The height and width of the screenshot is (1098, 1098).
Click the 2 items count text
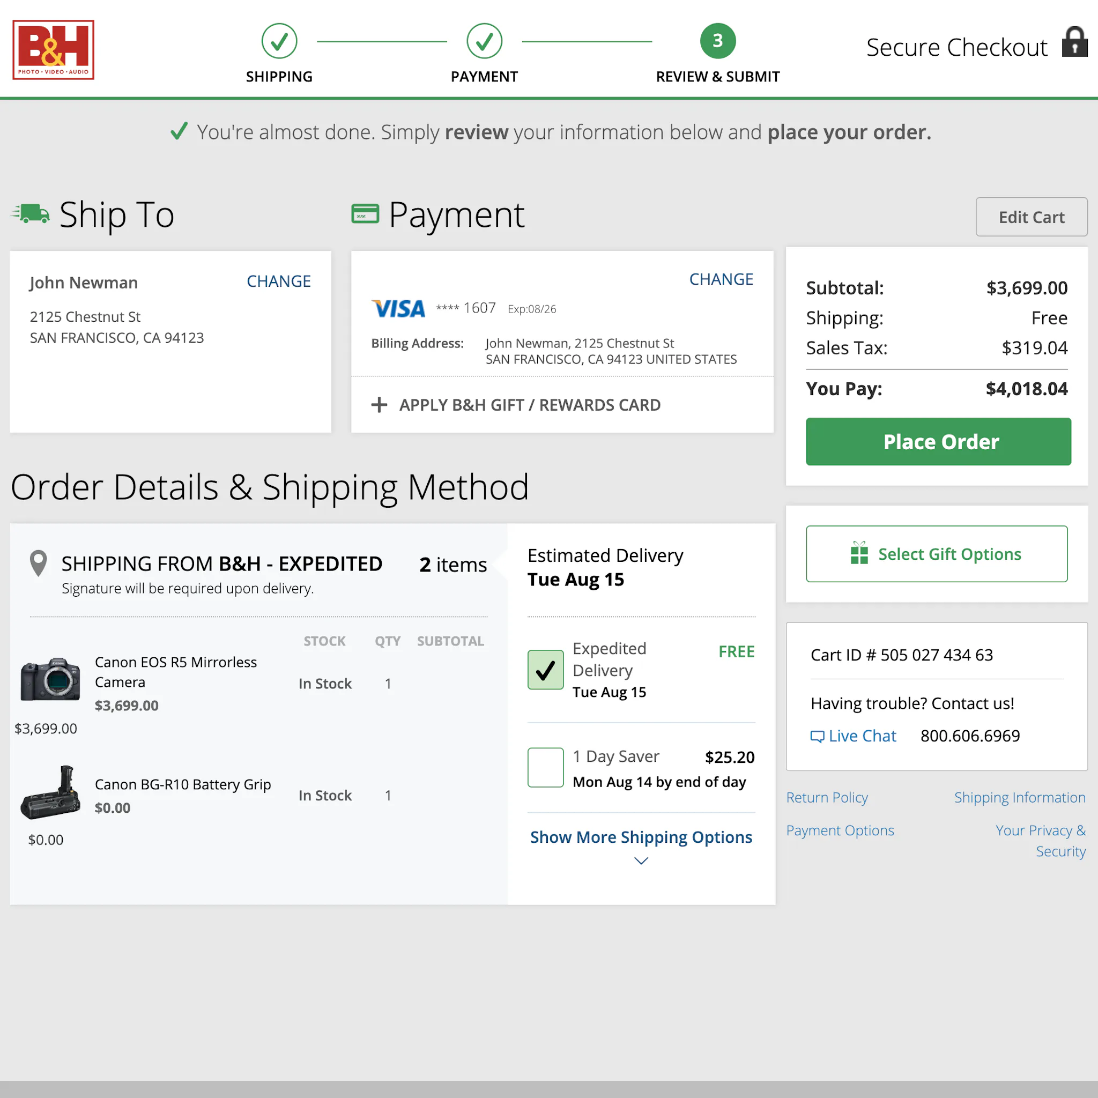pyautogui.click(x=453, y=565)
